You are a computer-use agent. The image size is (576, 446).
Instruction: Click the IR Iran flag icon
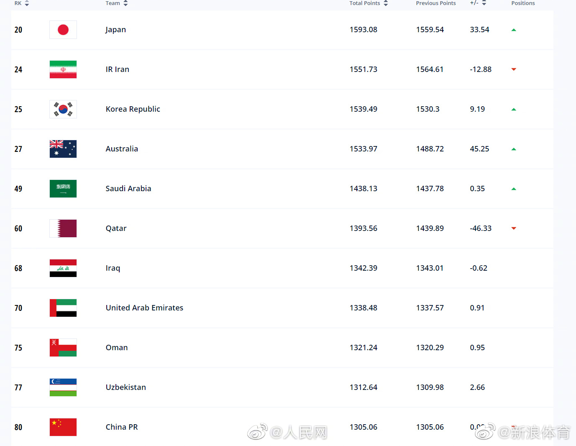(x=63, y=69)
